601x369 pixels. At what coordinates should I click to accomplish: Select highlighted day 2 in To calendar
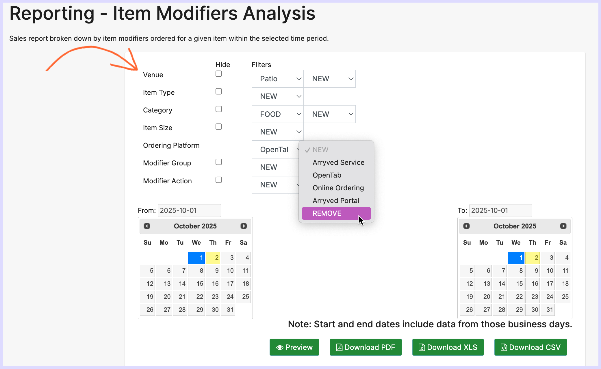pos(533,258)
